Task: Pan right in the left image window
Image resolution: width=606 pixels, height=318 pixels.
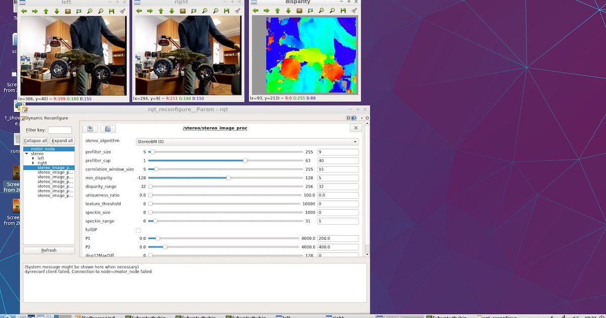Action: pos(35,11)
